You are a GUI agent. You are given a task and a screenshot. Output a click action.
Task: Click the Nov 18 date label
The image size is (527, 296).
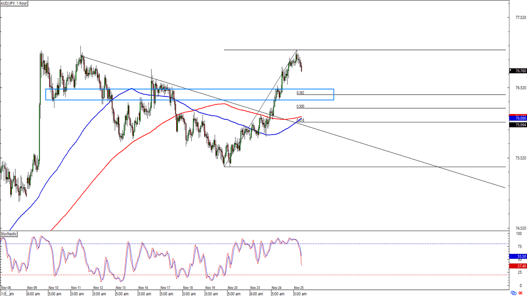pyautogui.click(x=188, y=289)
